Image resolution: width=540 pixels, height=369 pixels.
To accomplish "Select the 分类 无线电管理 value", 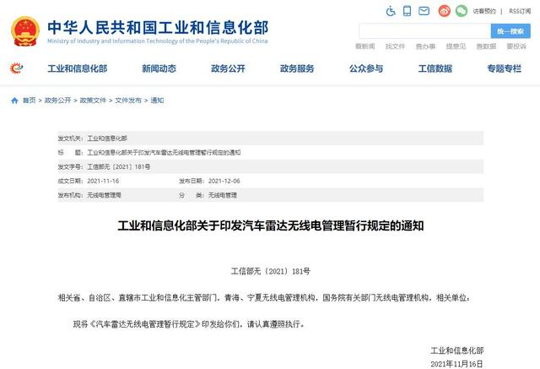I will point(223,195).
